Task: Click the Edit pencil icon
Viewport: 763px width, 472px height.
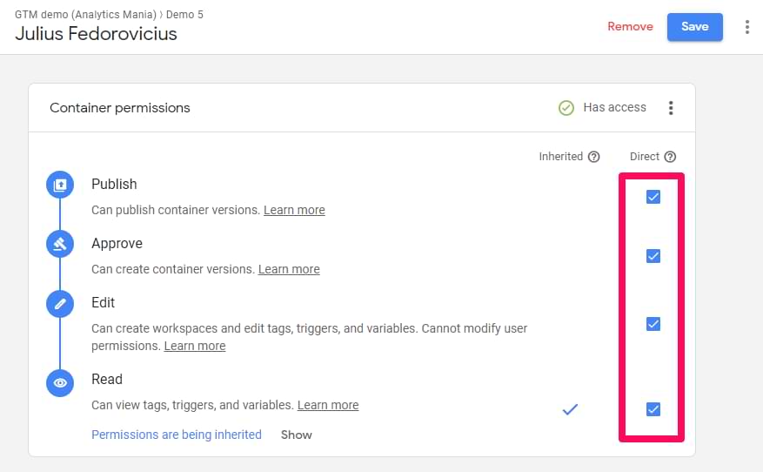Action: coord(60,303)
